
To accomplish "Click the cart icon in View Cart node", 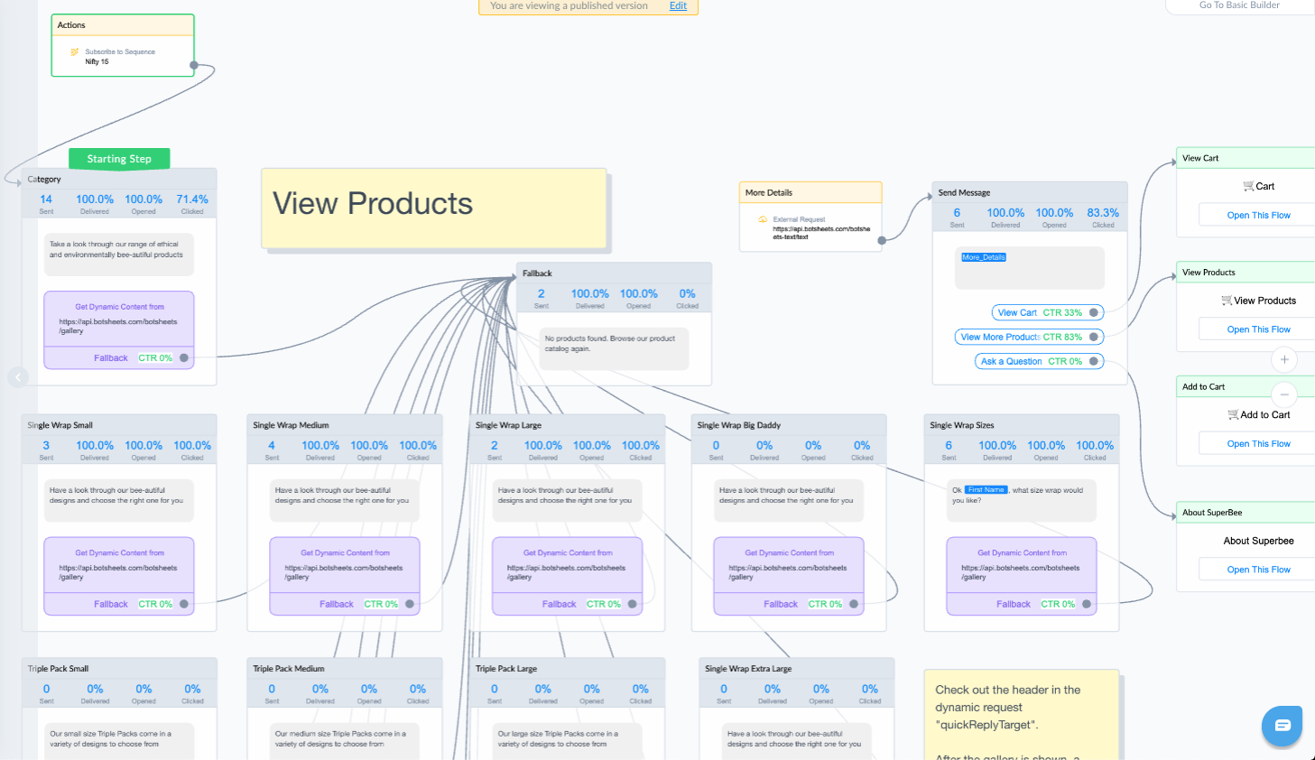I will pos(1248,186).
